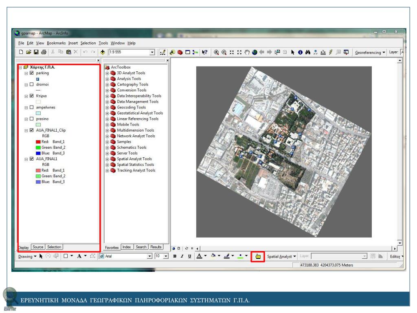Choose the black Select Elements arrow

pyautogui.click(x=293, y=53)
